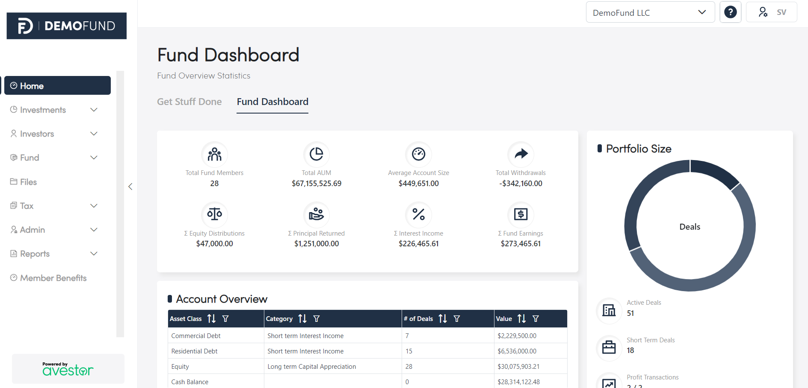Screen dimensions: 808x388
Task: Open Member Benefits from the sidebar
Action: click(53, 278)
